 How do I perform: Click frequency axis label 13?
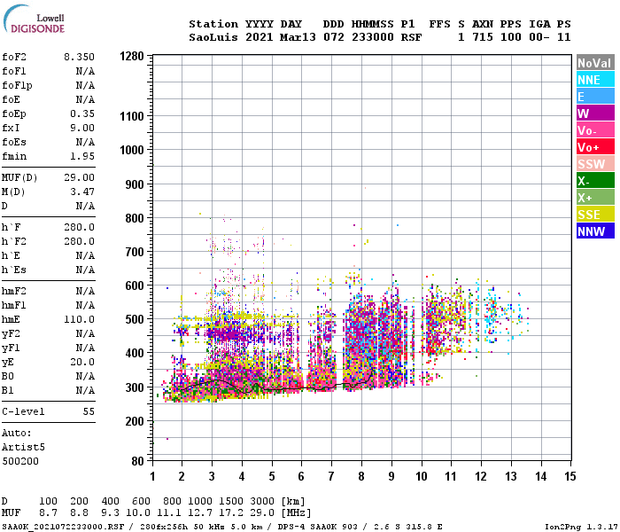[x=511, y=476]
